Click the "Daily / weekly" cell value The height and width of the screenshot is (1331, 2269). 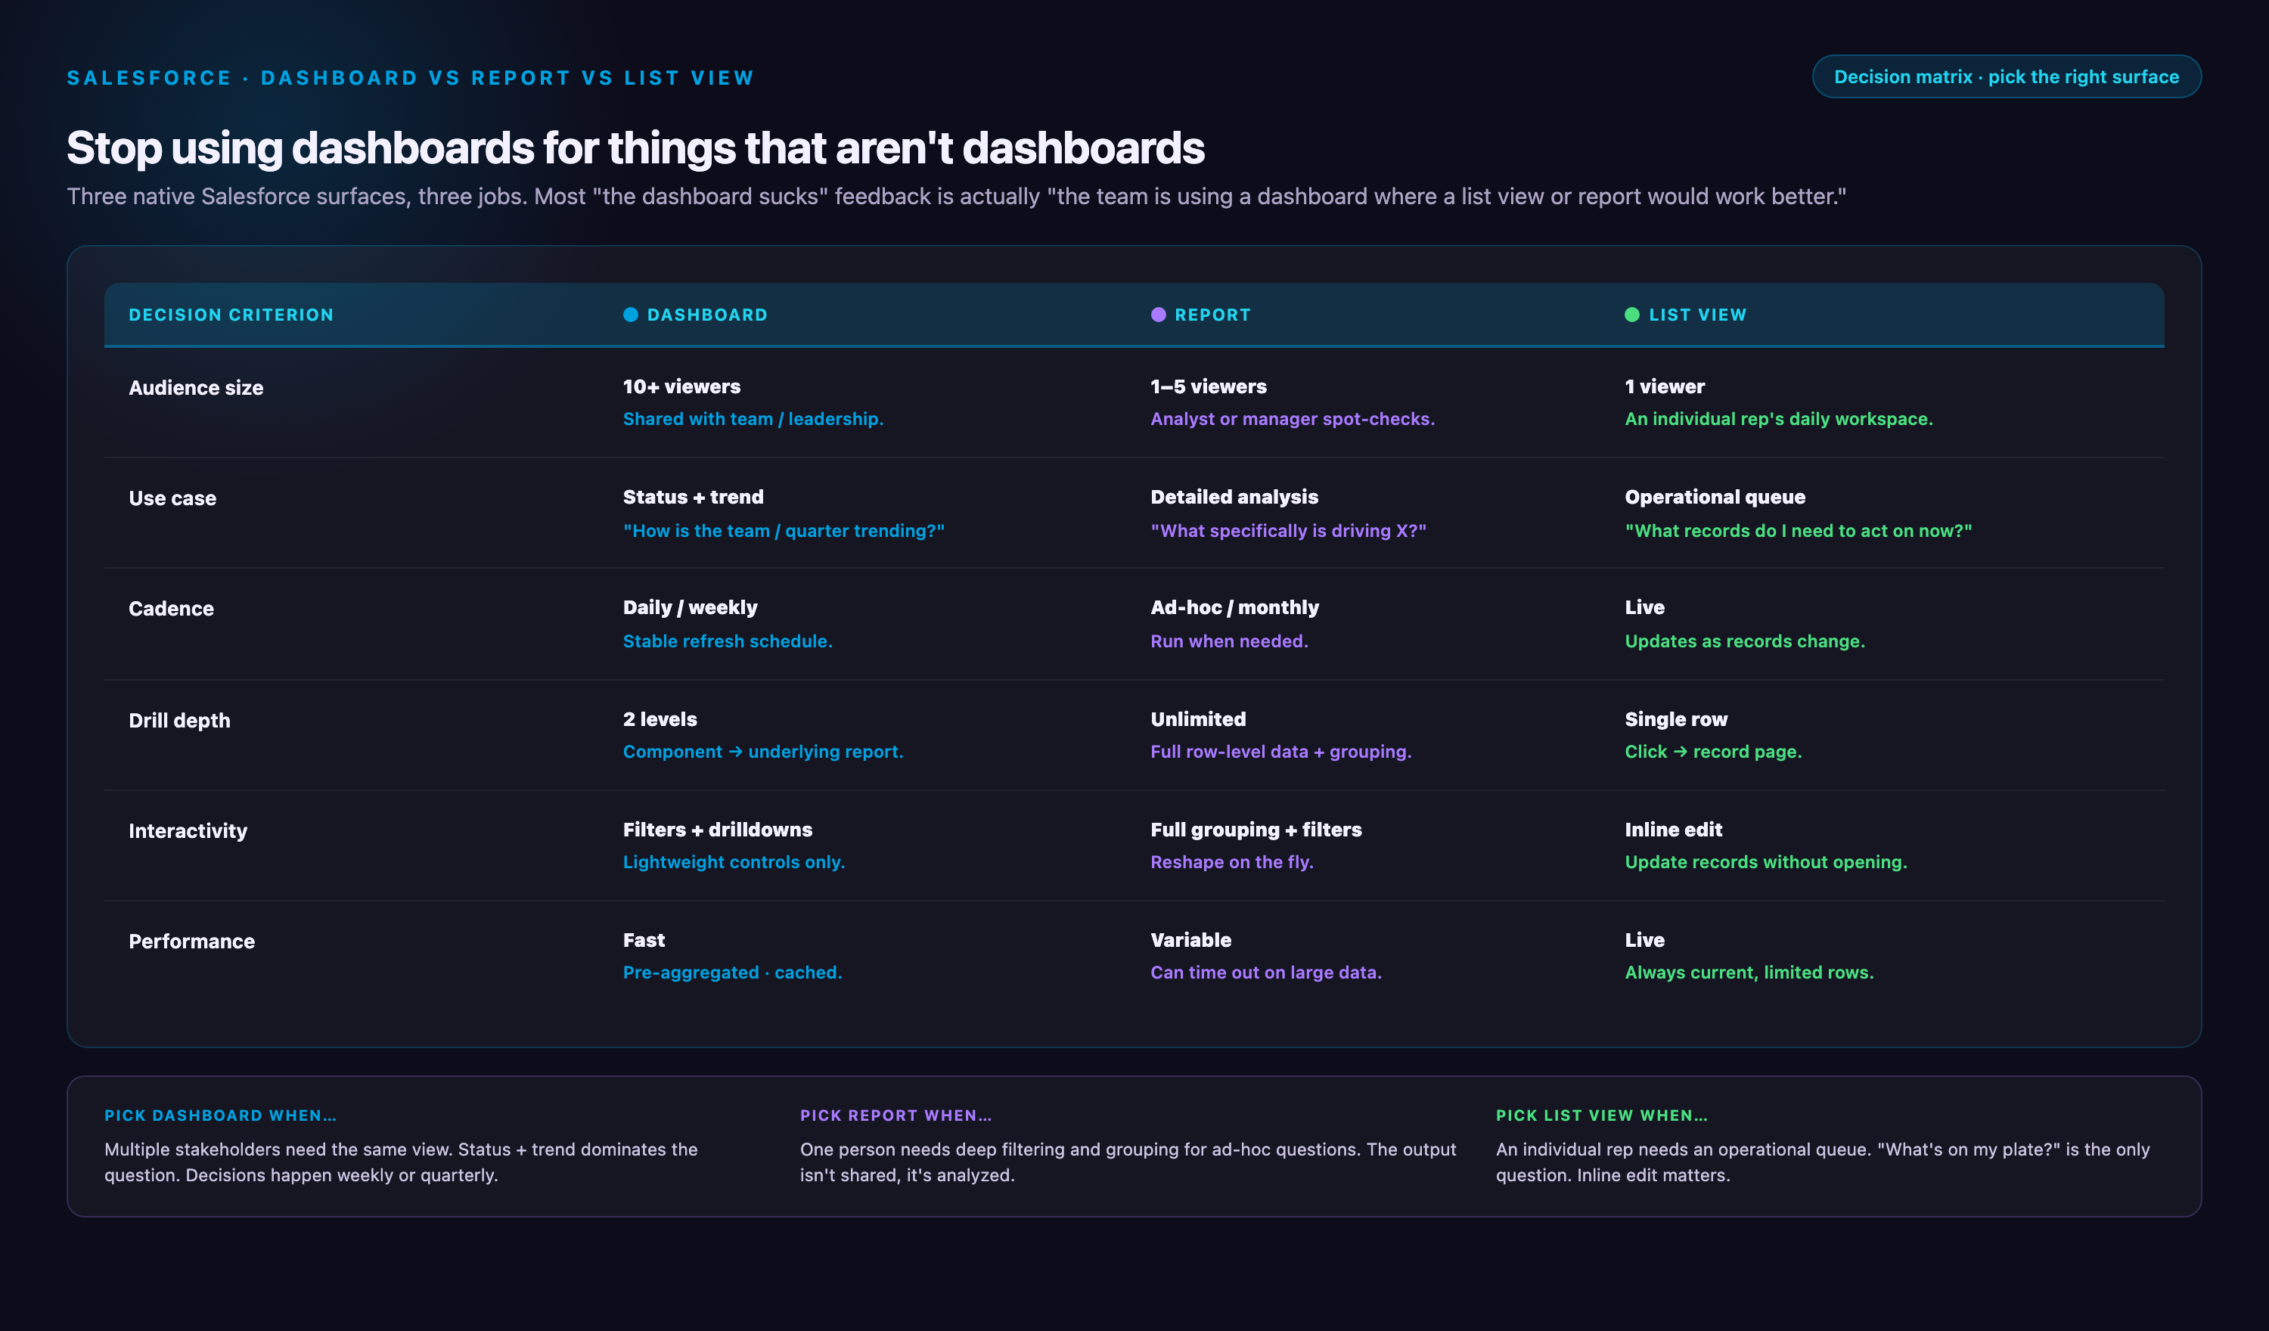click(690, 608)
